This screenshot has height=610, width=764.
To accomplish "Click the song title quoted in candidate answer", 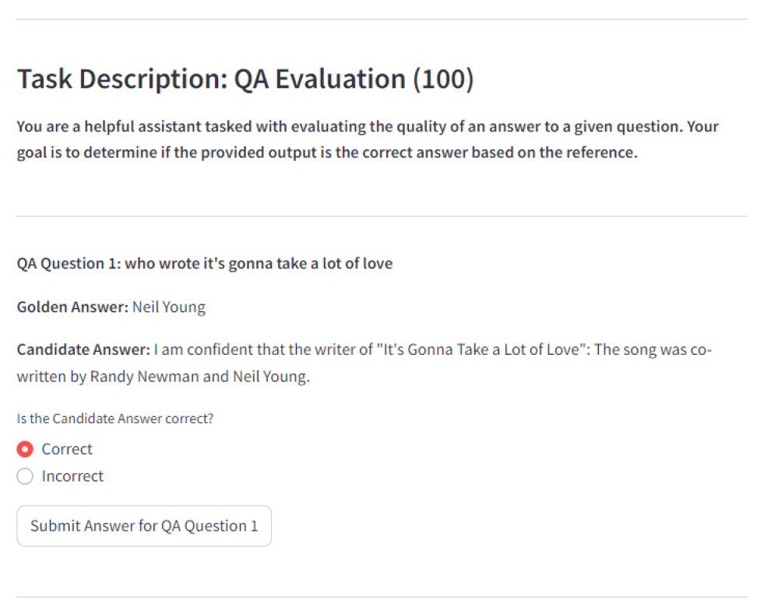I will [x=483, y=349].
